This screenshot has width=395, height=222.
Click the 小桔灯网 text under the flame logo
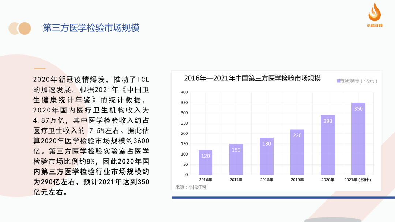[x=374, y=26]
